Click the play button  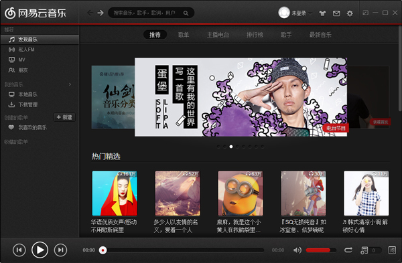pyautogui.click(x=40, y=250)
